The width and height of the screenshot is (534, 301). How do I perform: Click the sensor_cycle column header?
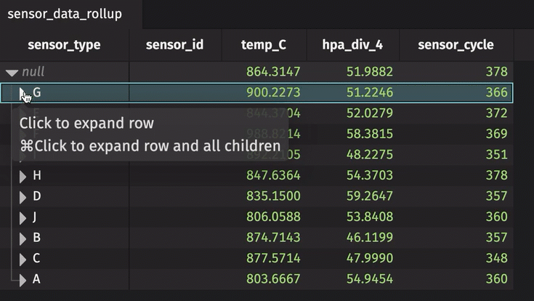pos(456,45)
